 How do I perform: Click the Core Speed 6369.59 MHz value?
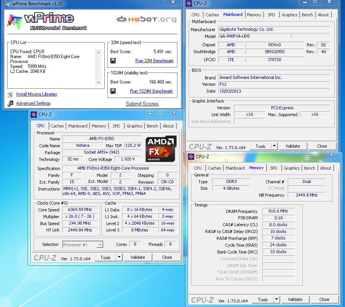[x=80, y=209]
